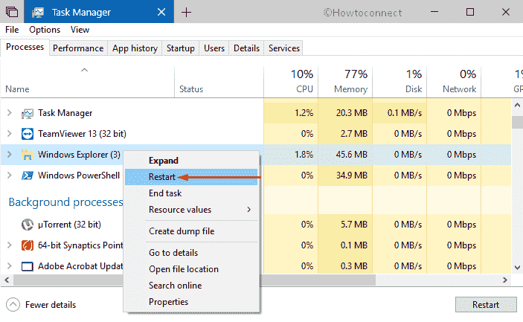Click the Synaptics Pointing process icon
This screenshot has width=523, height=322.
tap(28, 245)
